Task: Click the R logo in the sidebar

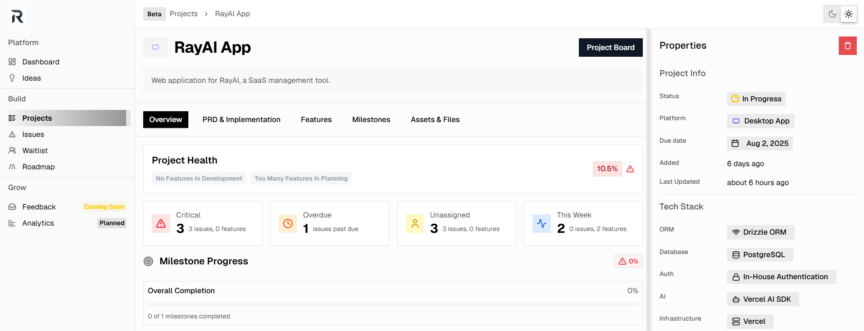Action: click(18, 16)
